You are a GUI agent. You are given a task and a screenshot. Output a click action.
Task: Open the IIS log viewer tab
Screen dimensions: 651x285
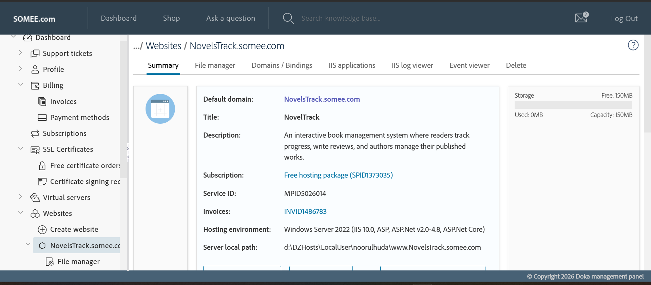click(x=412, y=65)
